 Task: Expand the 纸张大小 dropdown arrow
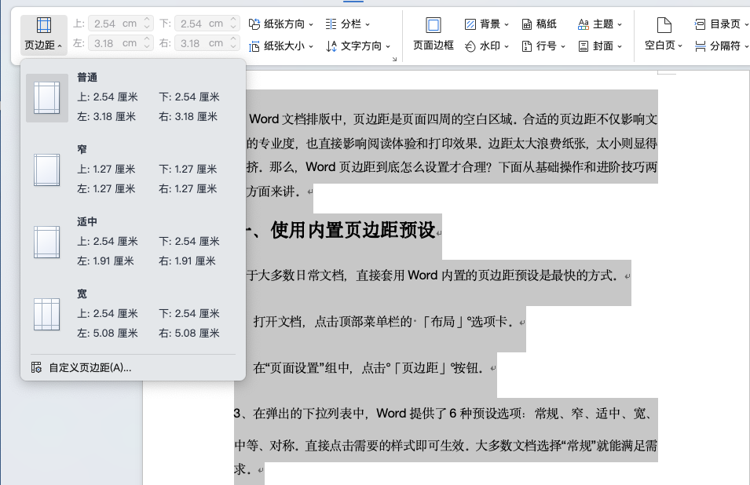click(311, 47)
